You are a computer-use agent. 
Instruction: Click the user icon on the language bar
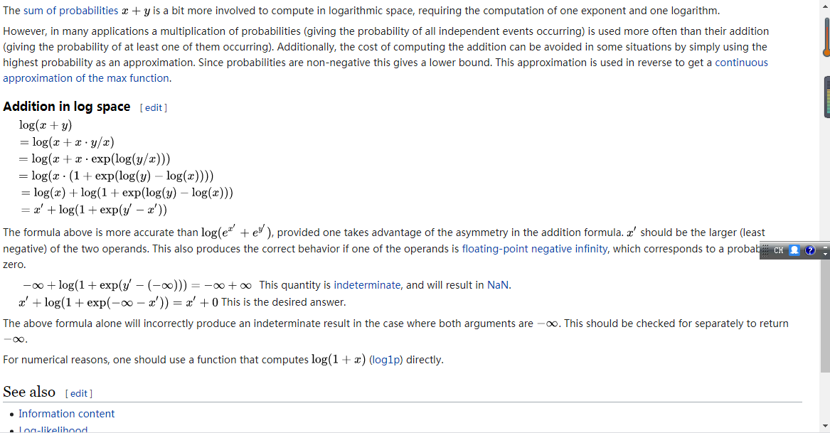pos(794,250)
